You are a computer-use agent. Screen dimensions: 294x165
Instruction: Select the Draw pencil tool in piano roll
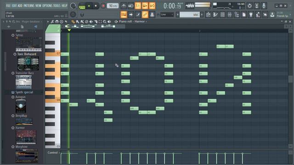pyautogui.click(x=73, y=22)
